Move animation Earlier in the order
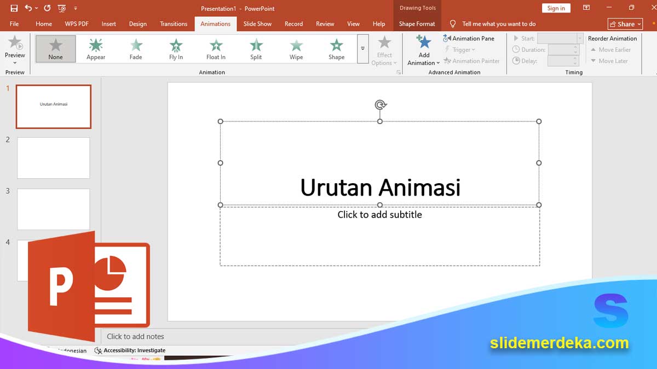The width and height of the screenshot is (657, 369). click(x=610, y=50)
